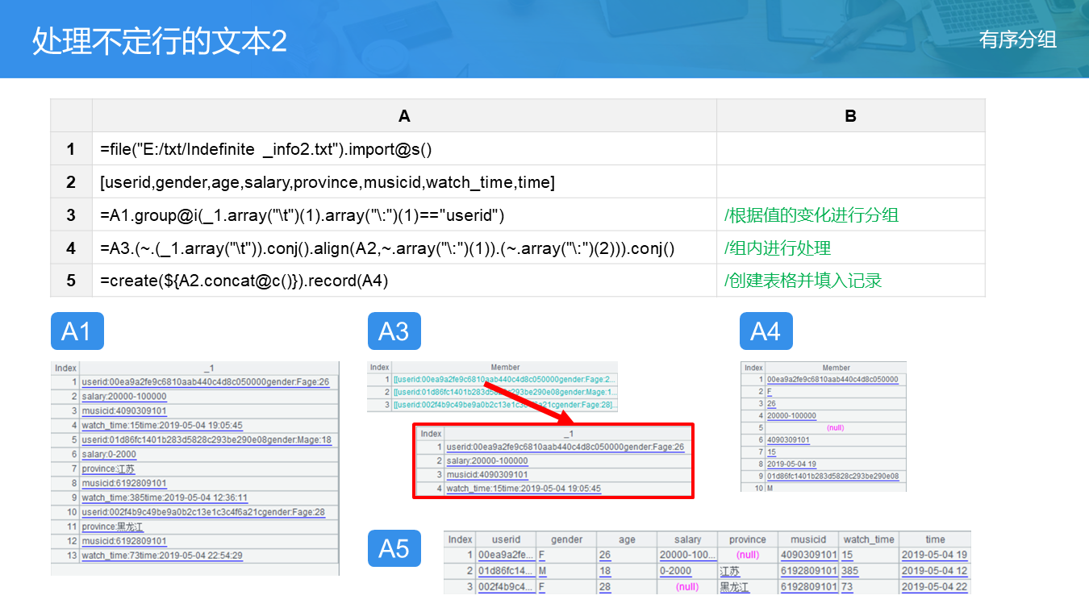Click the 有序分组 label in the header
1089x612 pixels.
pyautogui.click(x=1017, y=40)
